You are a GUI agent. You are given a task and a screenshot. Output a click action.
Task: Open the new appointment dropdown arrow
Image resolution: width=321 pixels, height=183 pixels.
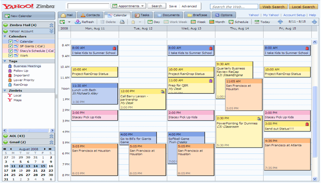[69, 22]
